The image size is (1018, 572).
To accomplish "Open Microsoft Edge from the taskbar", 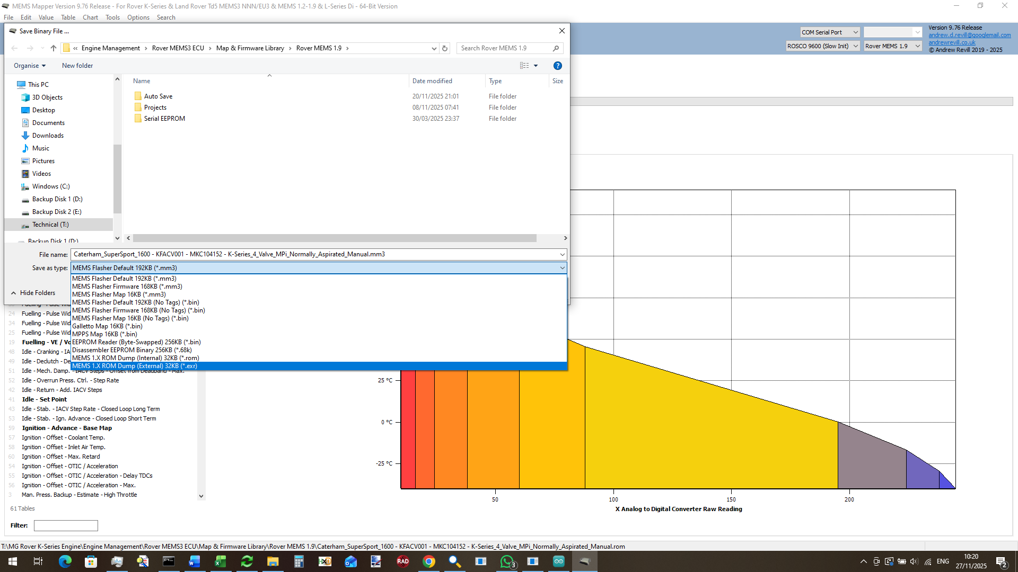I will pyautogui.click(x=65, y=561).
